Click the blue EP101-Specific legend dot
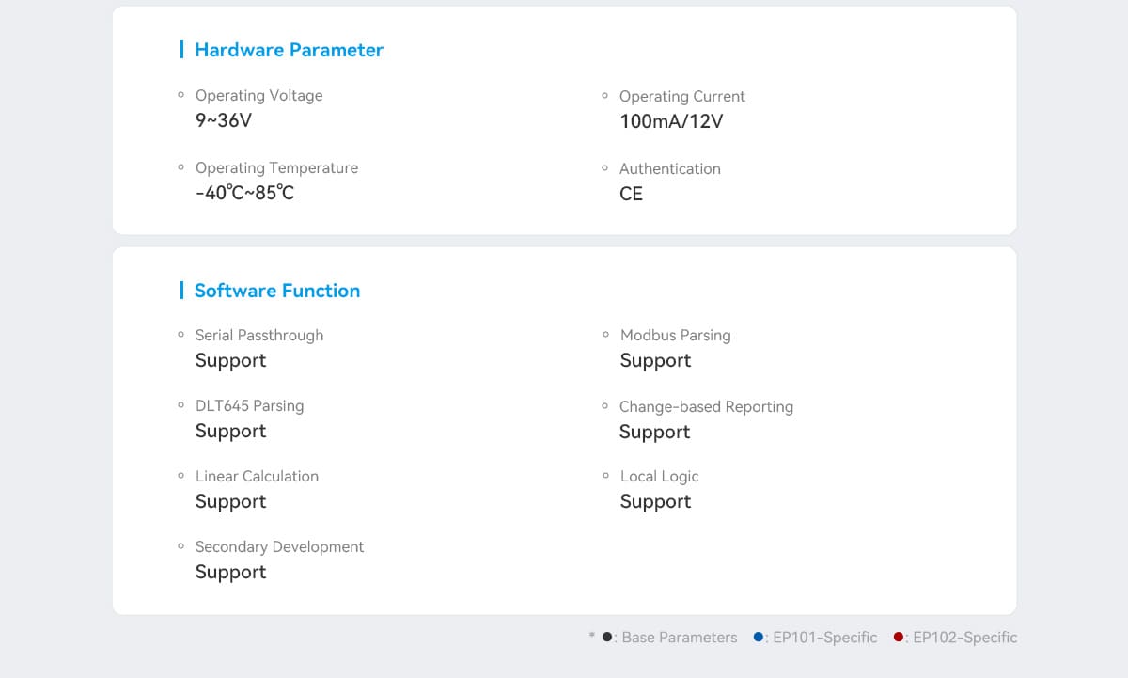This screenshot has height=678, width=1128. (x=759, y=637)
